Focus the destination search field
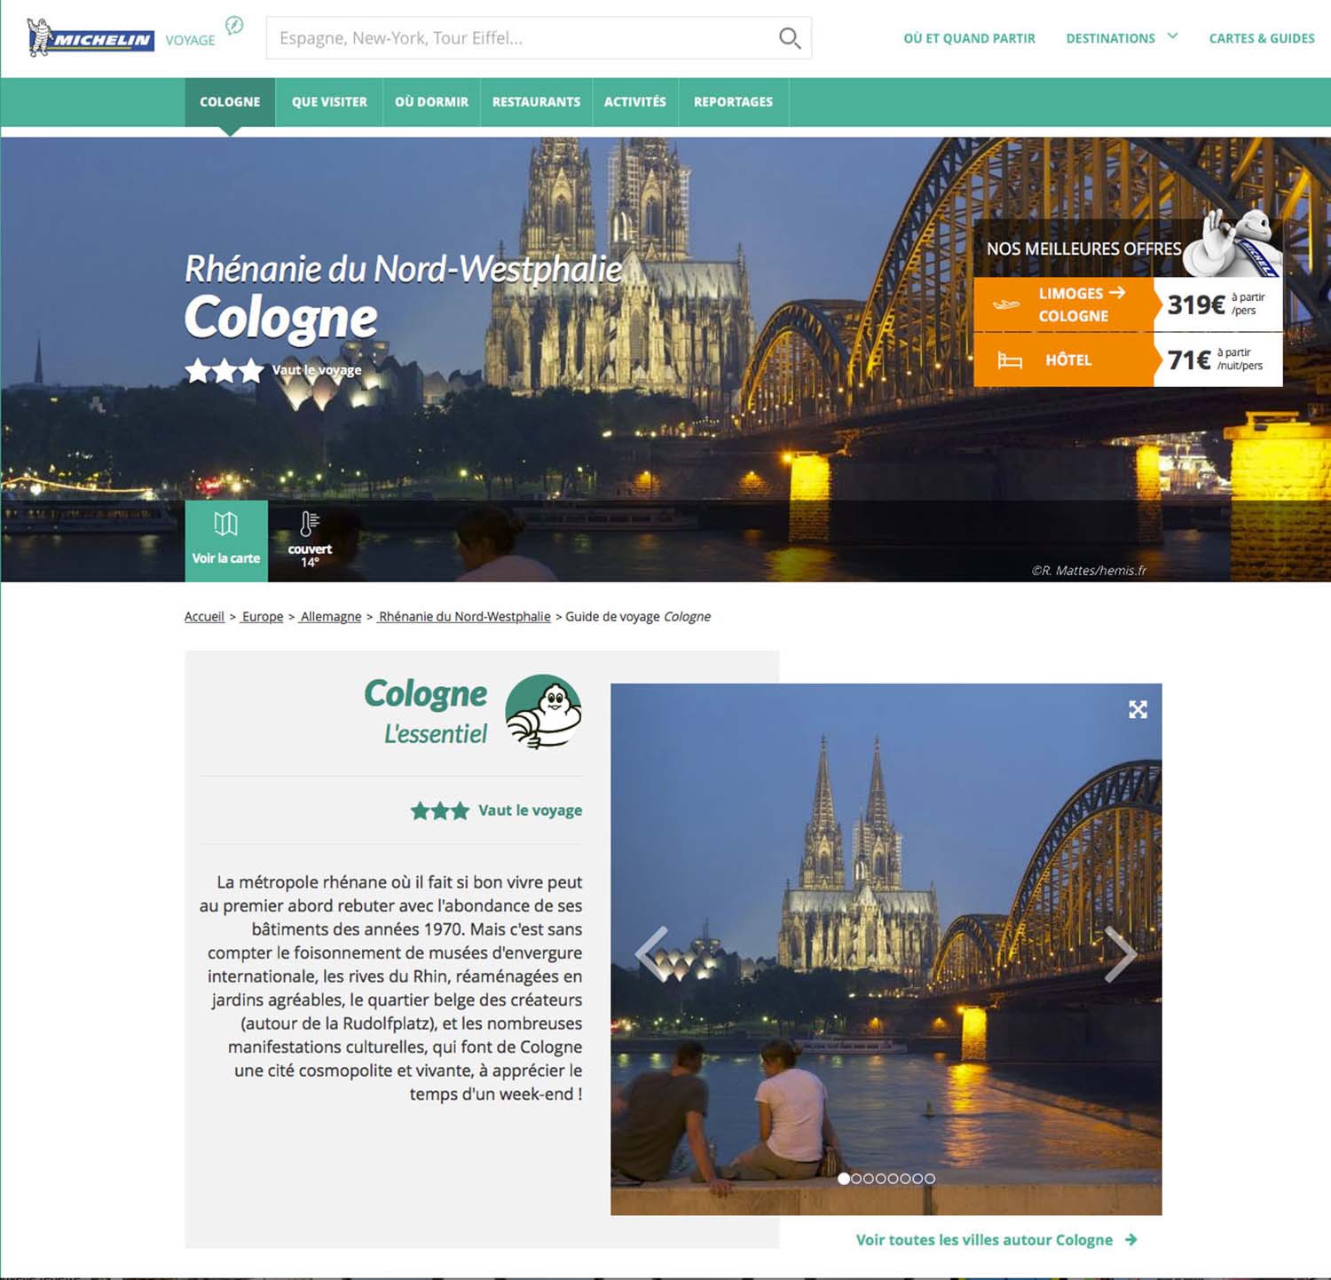 (x=519, y=38)
